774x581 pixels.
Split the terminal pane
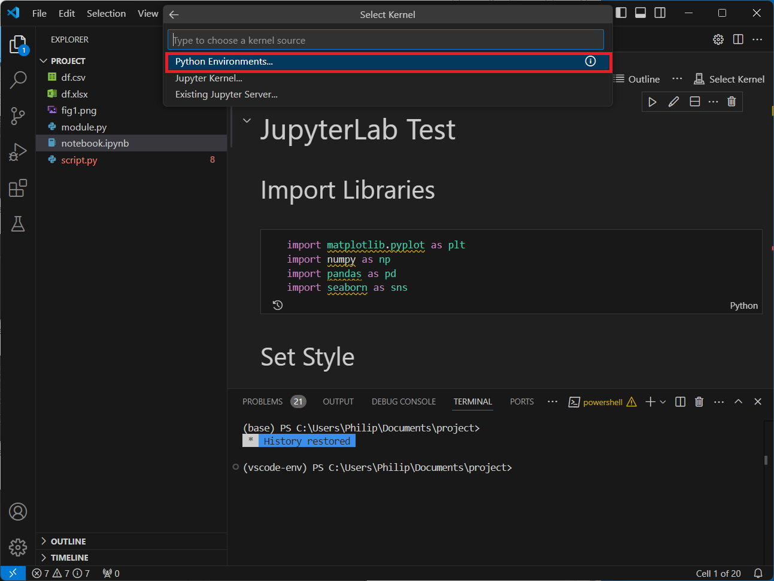point(680,402)
